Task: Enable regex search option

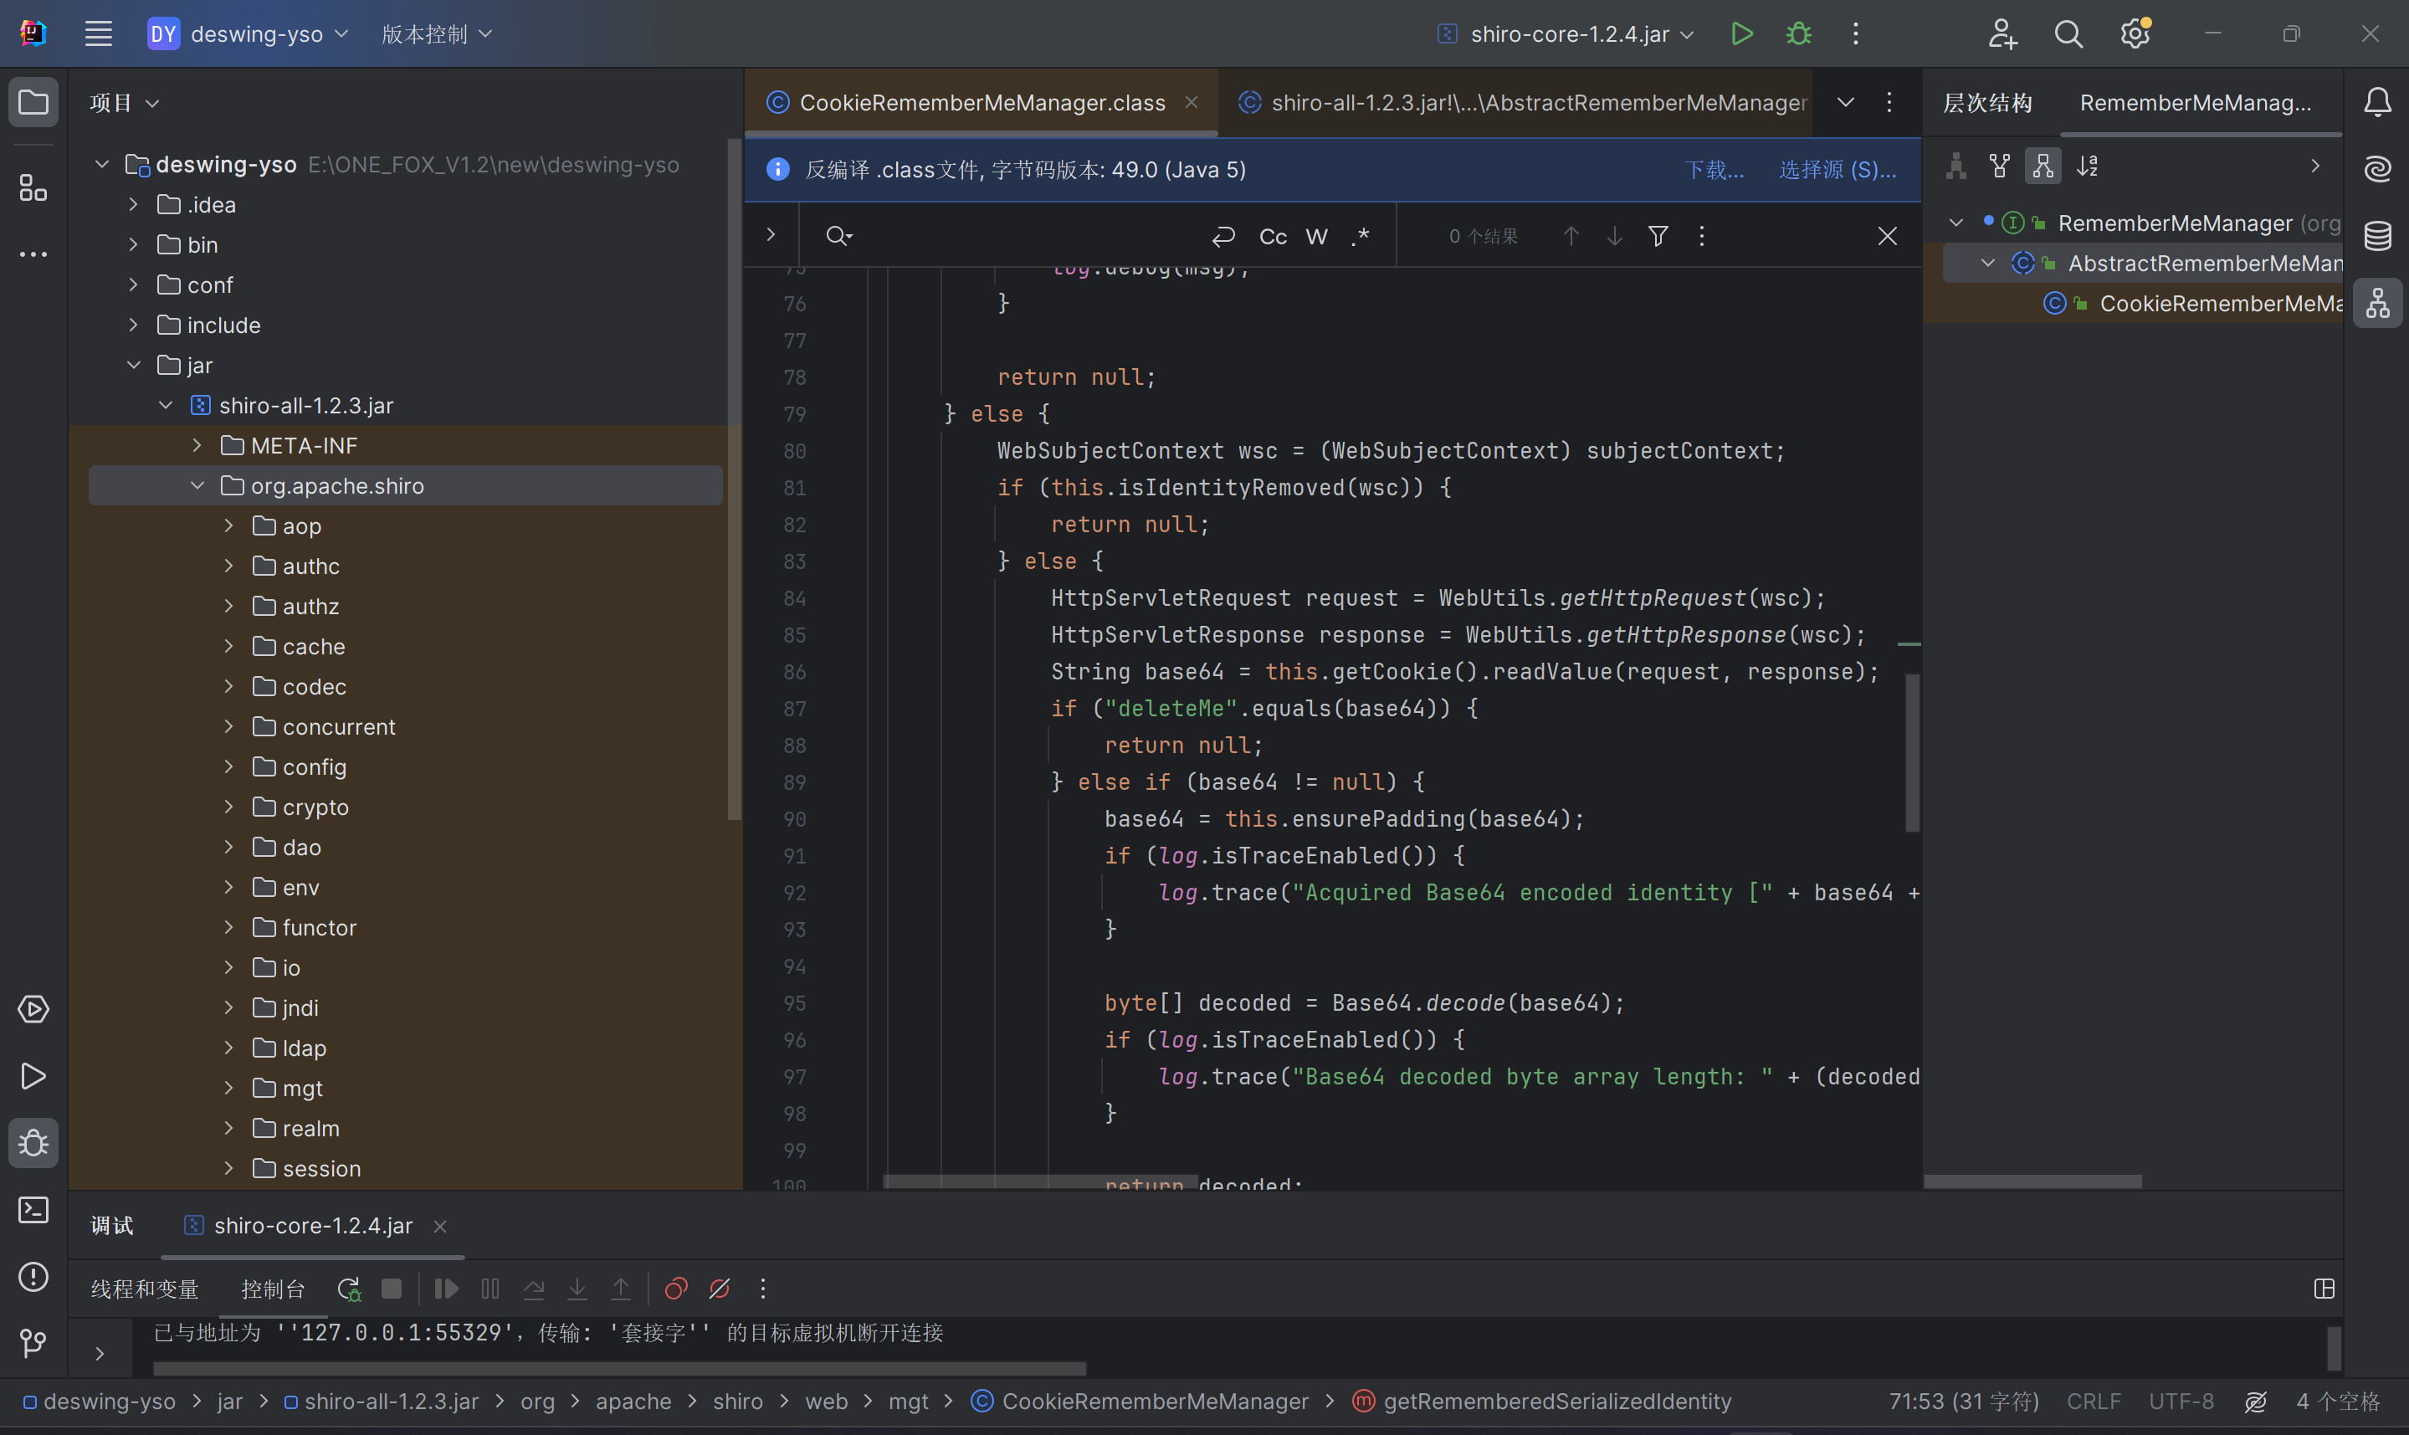Action: tap(1361, 236)
